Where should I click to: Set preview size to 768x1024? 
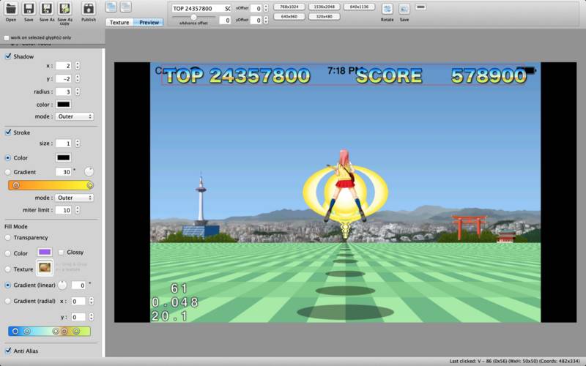click(289, 7)
